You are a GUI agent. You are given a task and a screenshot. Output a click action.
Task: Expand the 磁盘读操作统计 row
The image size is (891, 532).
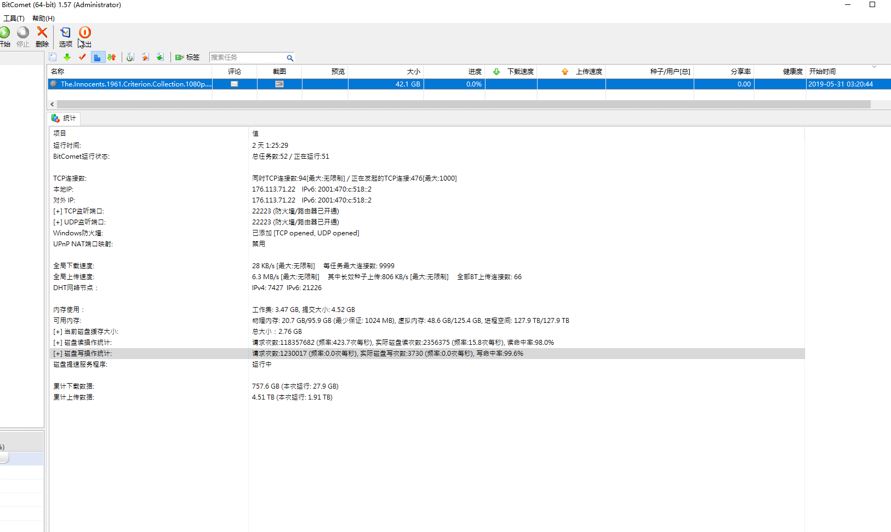57,343
